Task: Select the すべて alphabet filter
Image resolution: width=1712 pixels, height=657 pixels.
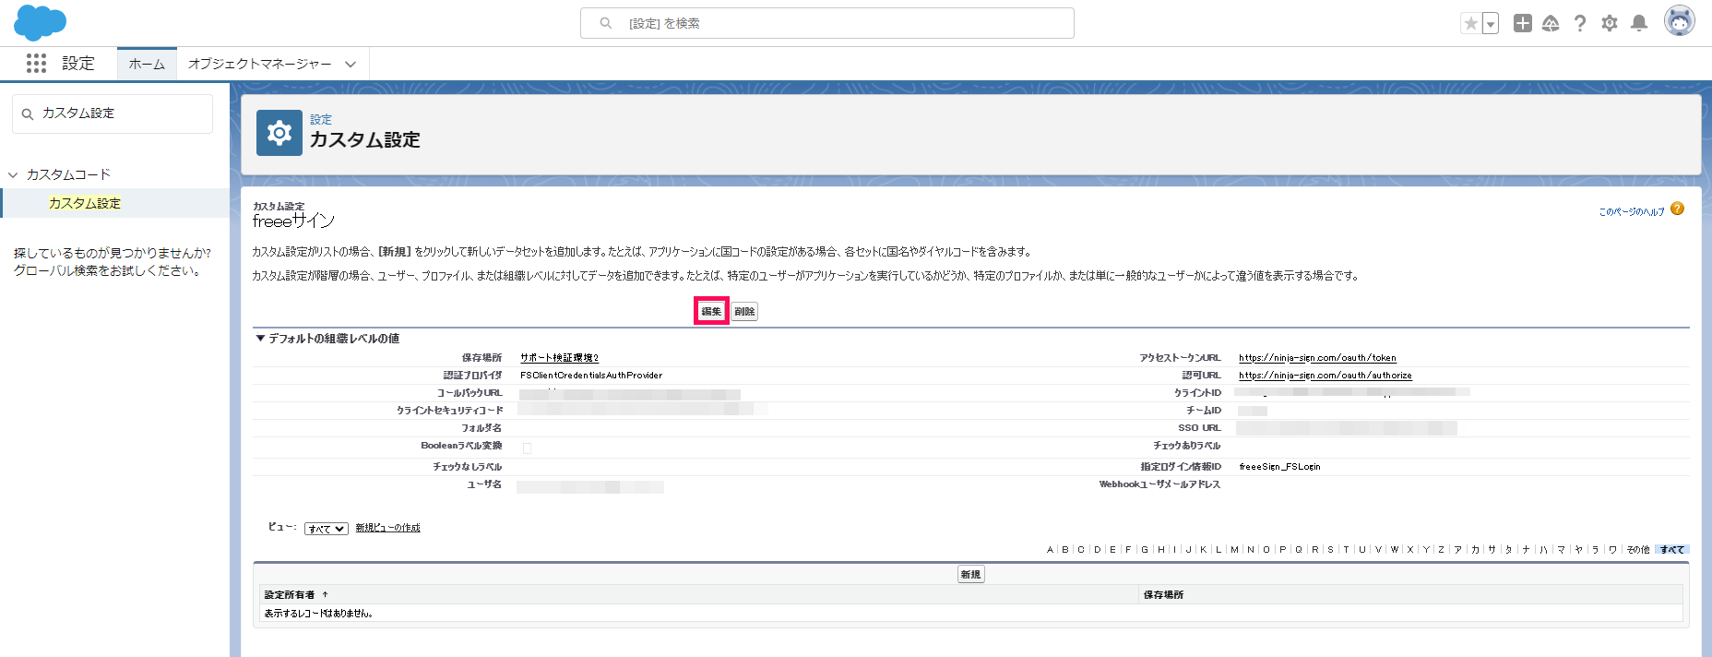Action: click(x=1672, y=549)
